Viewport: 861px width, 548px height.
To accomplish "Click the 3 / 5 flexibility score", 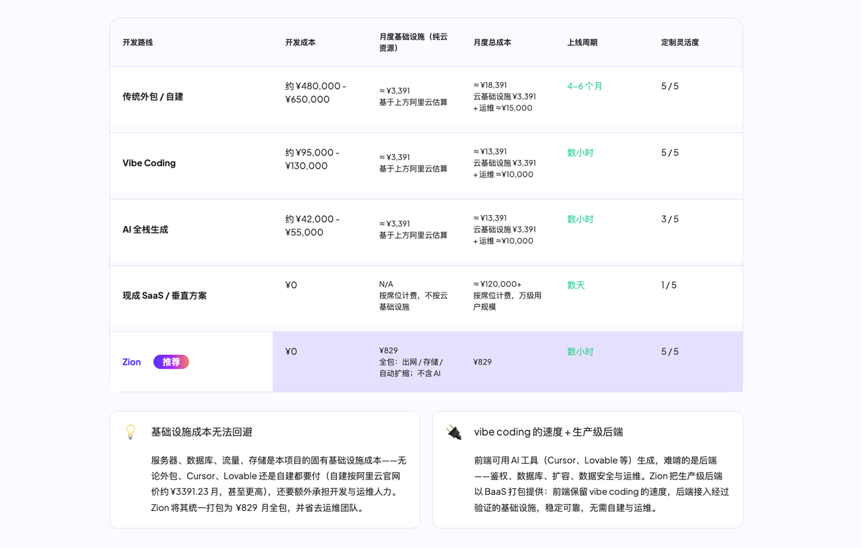I will coord(670,219).
